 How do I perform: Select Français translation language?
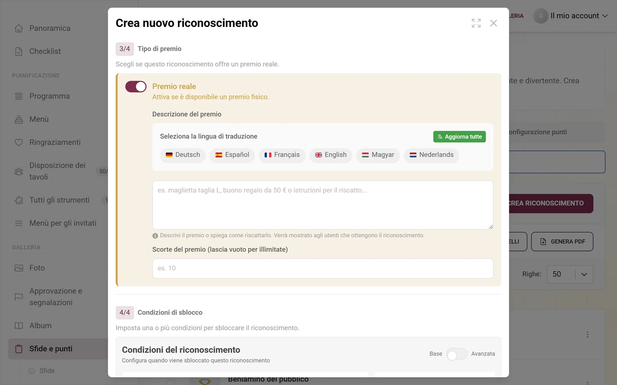click(x=282, y=155)
